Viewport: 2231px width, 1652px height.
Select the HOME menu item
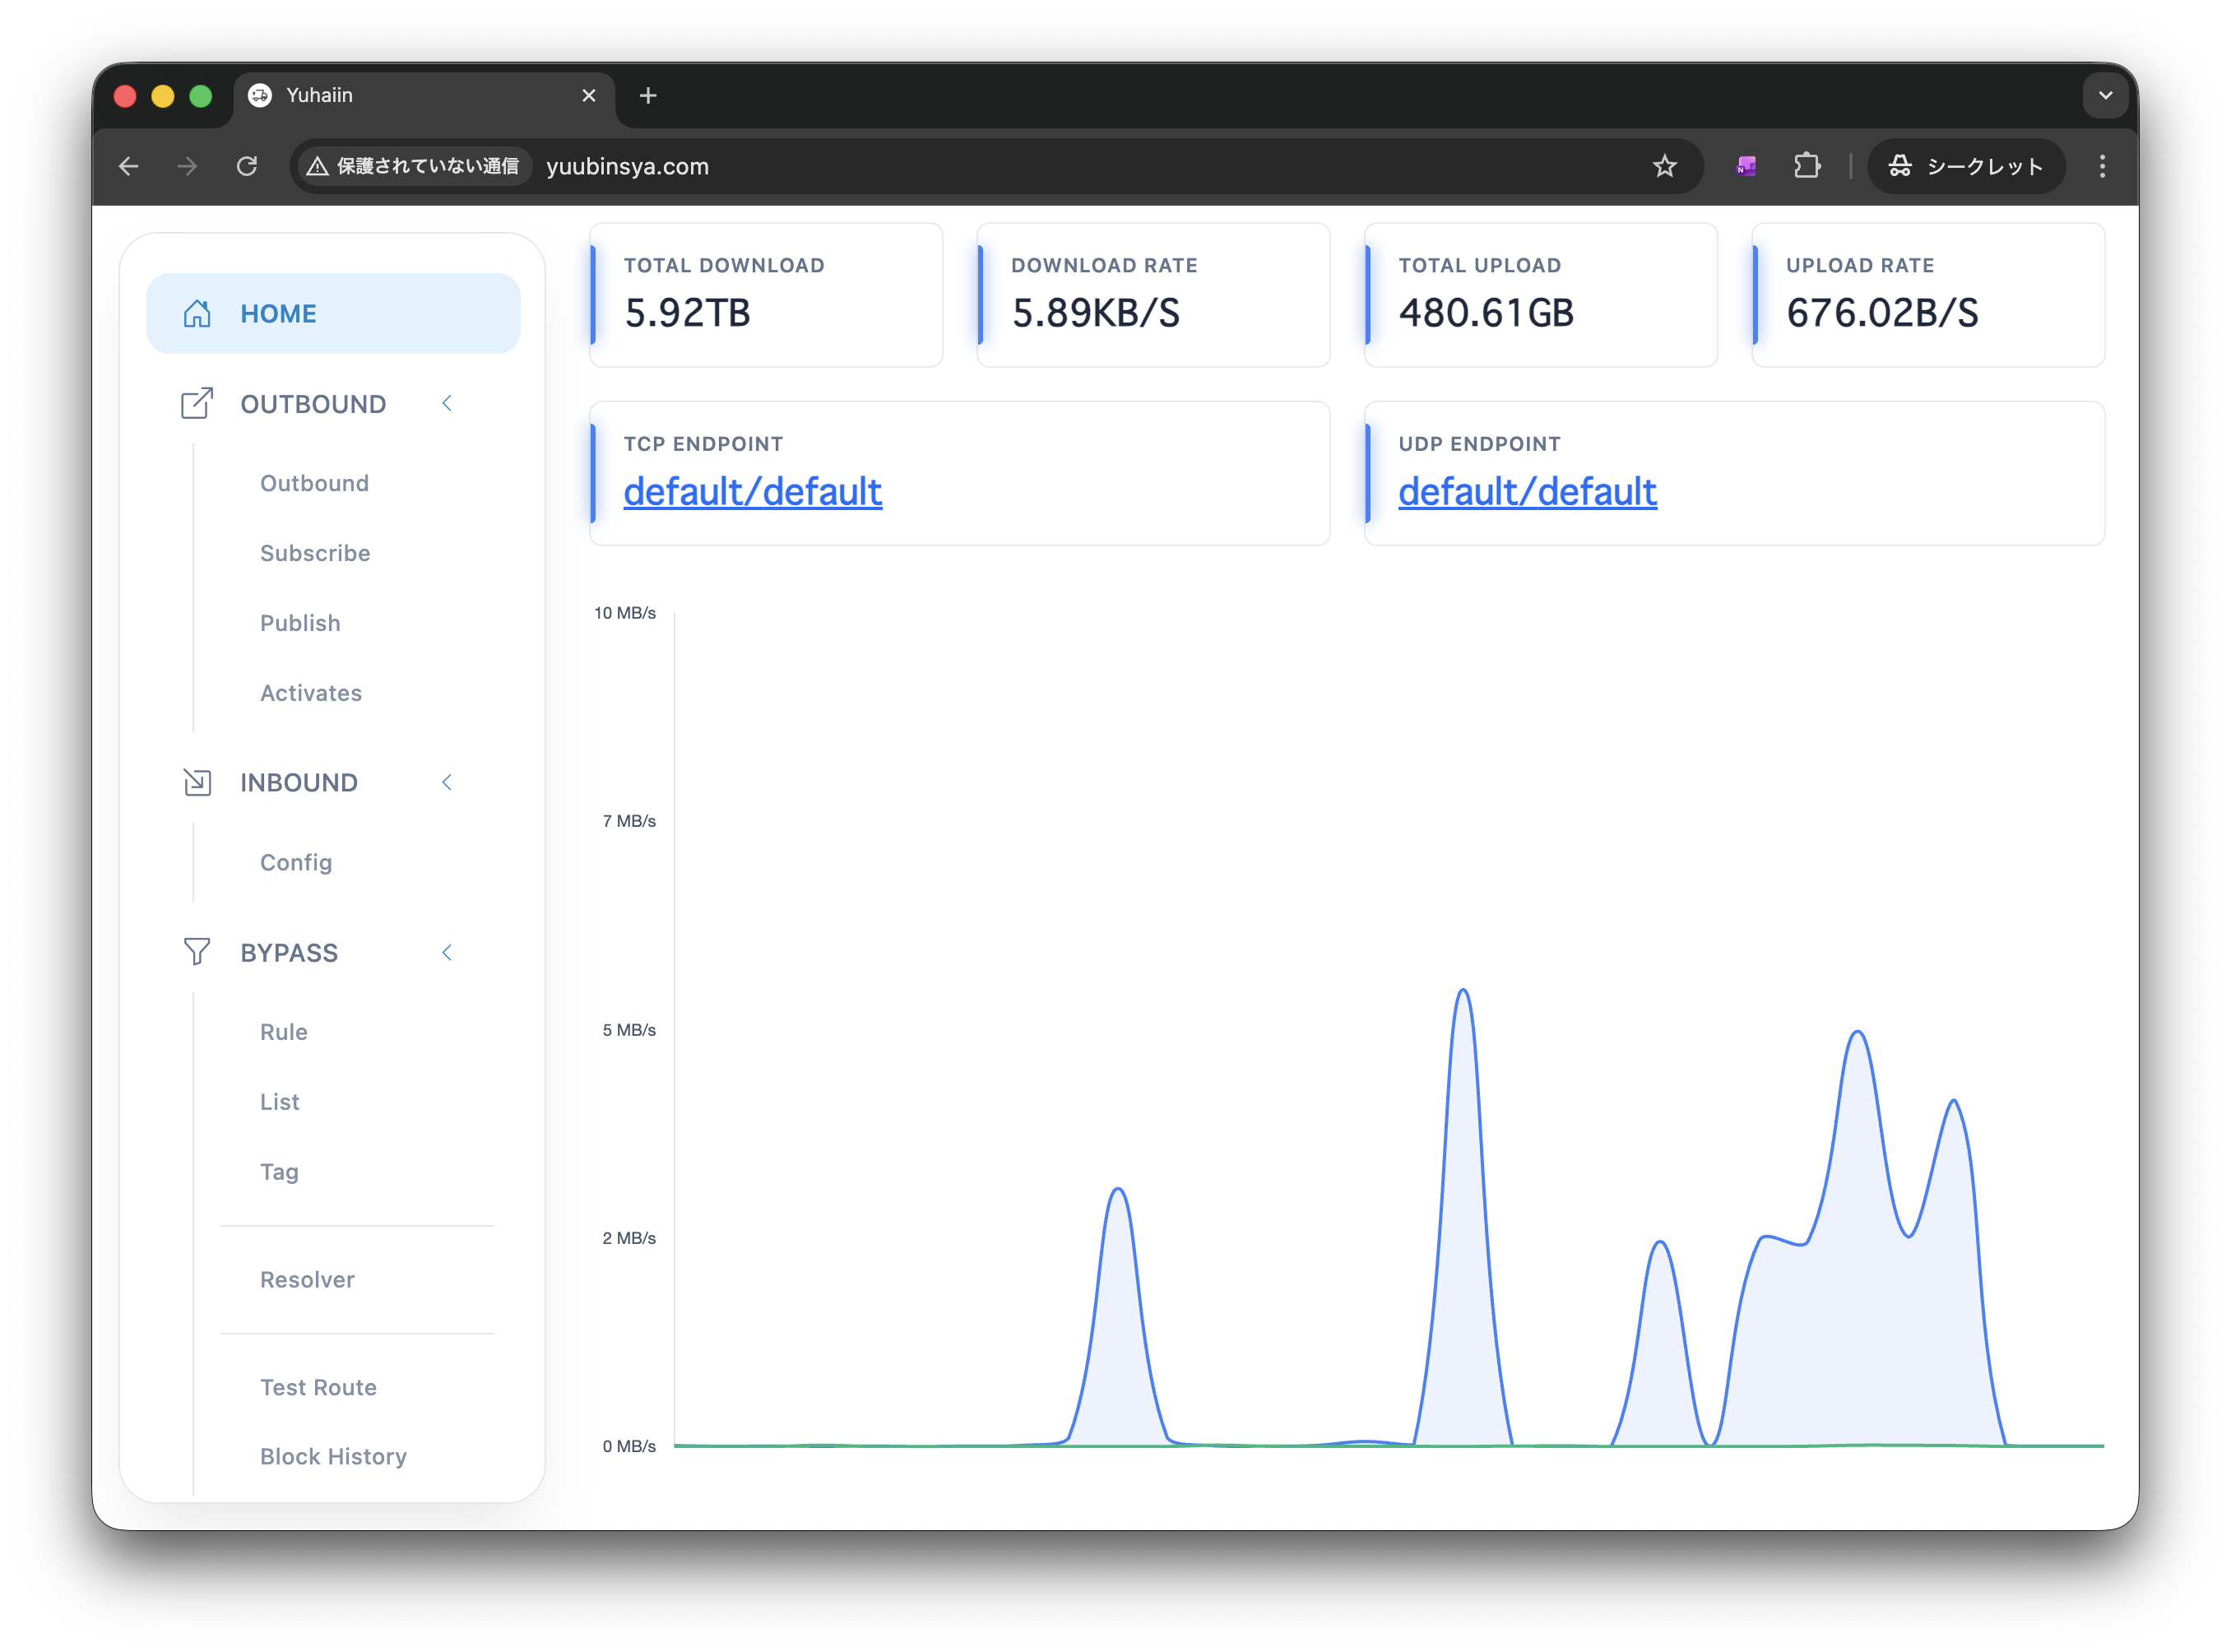pos(333,313)
